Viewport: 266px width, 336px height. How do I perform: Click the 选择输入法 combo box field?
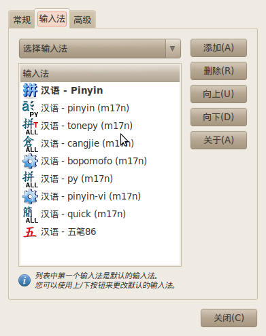click(100, 48)
